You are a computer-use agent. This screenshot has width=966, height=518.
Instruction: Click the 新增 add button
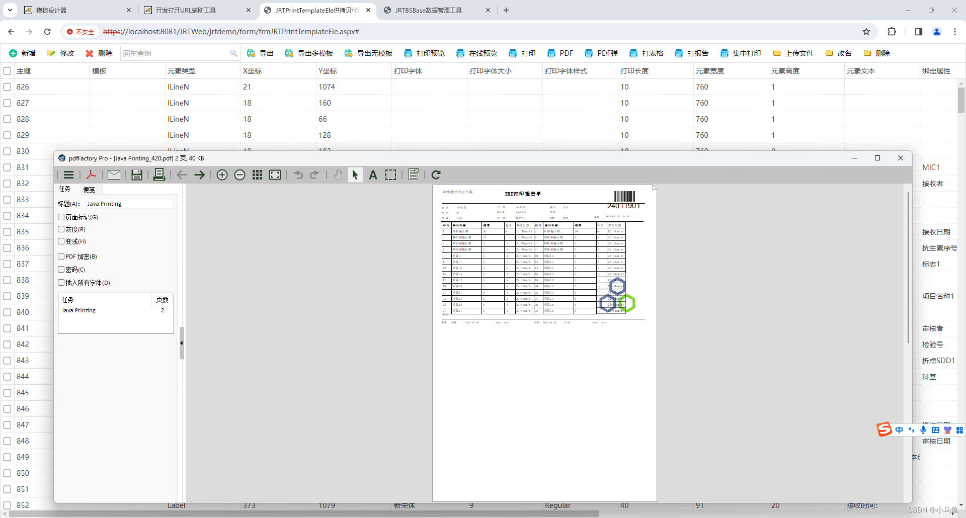click(x=23, y=53)
